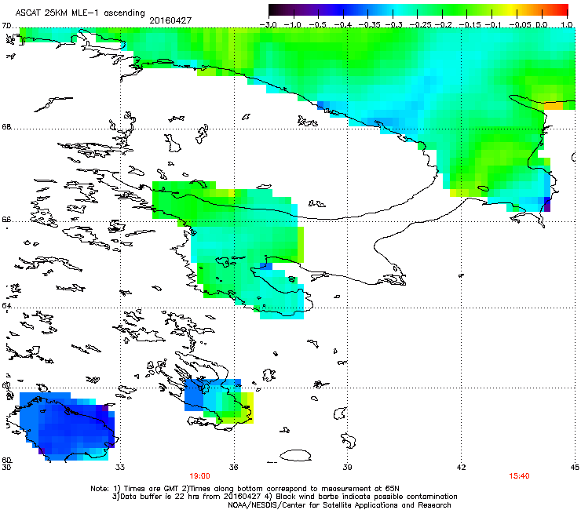Click the '-0.2' color bar label
This screenshot has height=510, width=581.
443,25
